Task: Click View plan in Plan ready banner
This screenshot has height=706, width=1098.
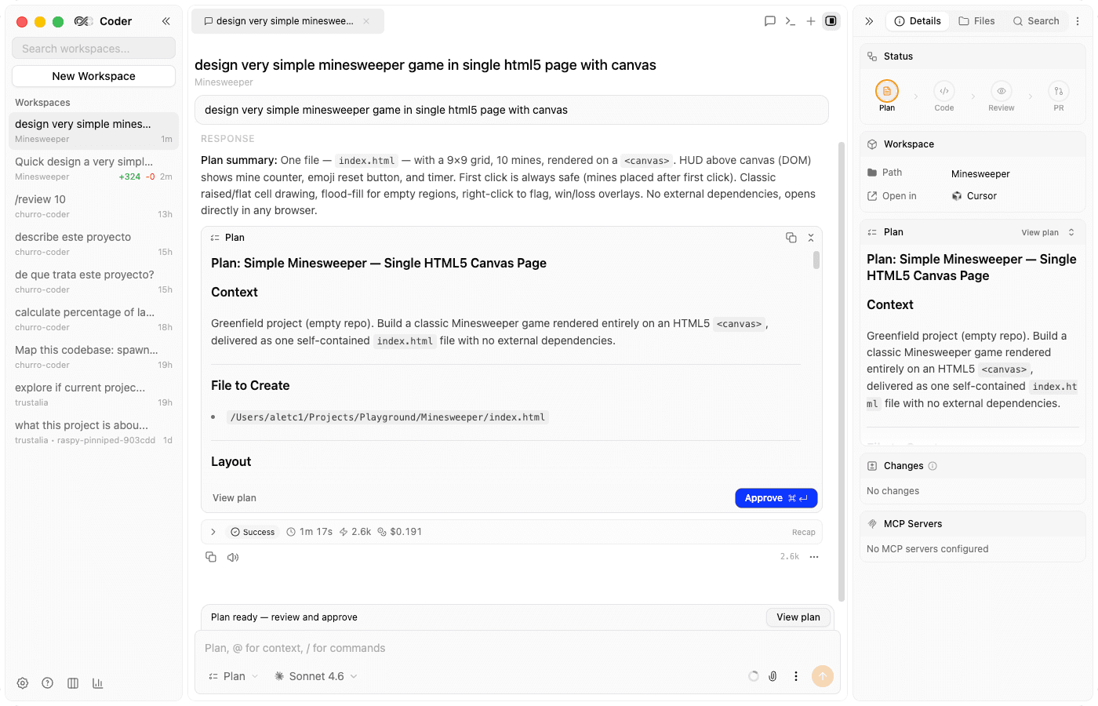Action: coord(798,617)
